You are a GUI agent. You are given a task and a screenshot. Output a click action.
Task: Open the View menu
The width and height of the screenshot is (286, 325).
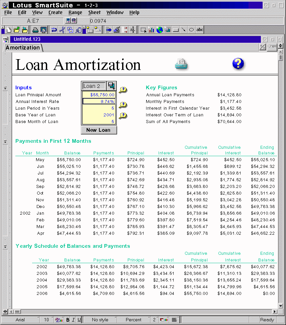pos(37,12)
